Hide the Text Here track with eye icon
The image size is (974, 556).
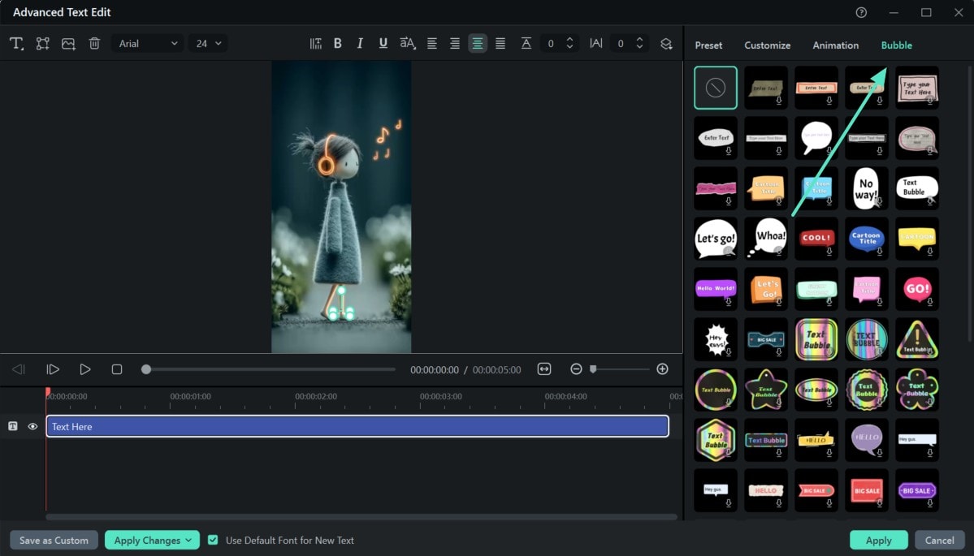(33, 426)
